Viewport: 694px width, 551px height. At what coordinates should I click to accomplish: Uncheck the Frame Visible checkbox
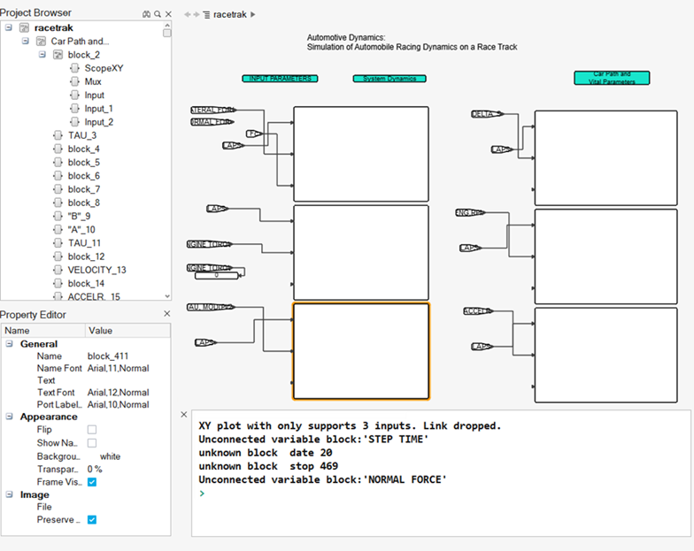click(x=92, y=482)
